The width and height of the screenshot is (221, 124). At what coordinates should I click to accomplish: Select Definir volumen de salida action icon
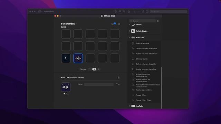pyautogui.click(x=133, y=64)
